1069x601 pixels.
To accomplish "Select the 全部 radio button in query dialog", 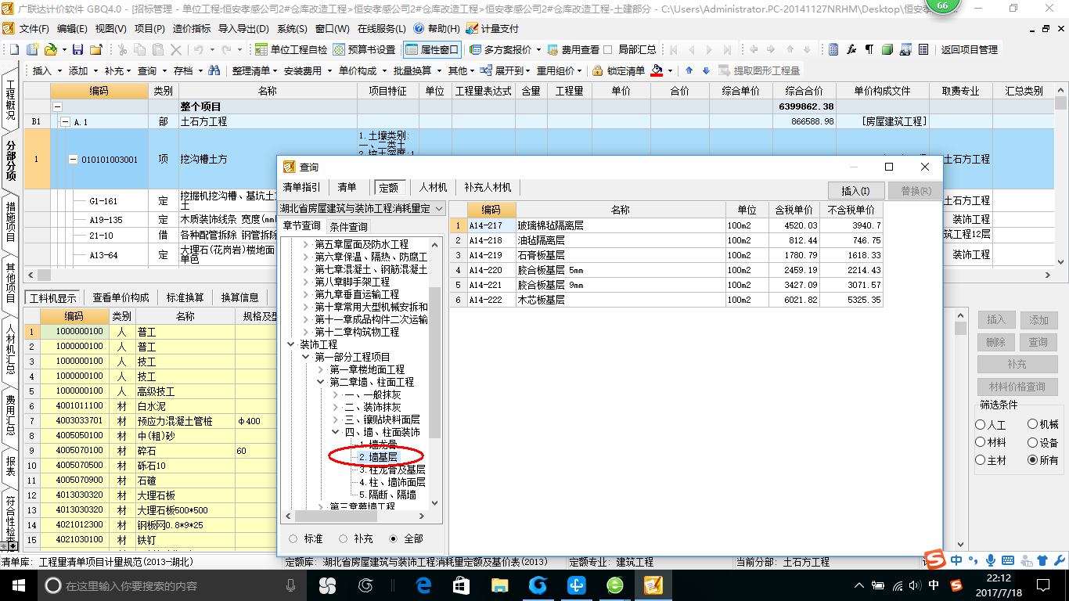I will (x=394, y=538).
